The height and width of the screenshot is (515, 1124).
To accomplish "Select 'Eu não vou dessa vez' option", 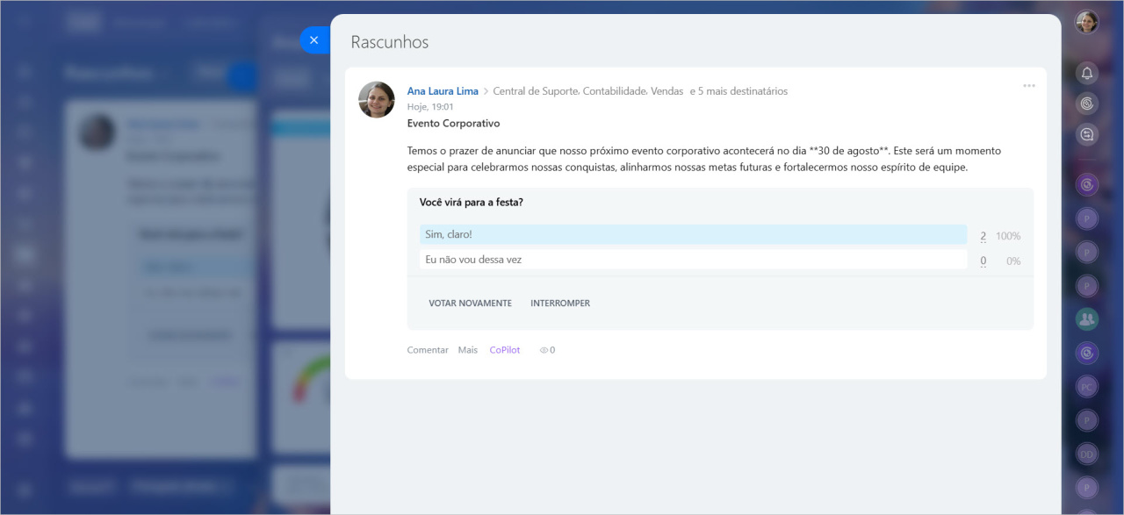I will pos(692,260).
